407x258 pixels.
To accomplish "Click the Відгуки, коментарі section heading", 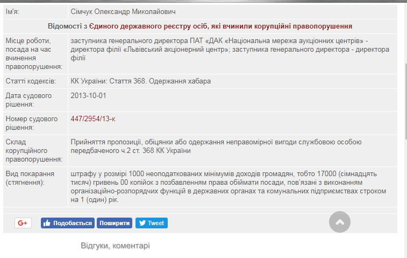I will point(115,246).
